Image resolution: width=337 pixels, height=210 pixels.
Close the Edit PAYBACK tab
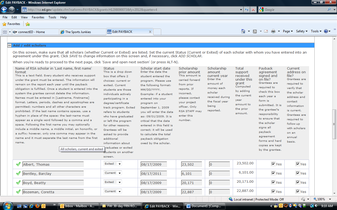[x=150, y=32]
